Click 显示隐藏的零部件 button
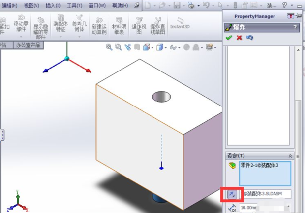Viewport: 305px width, 213px height. [41, 28]
